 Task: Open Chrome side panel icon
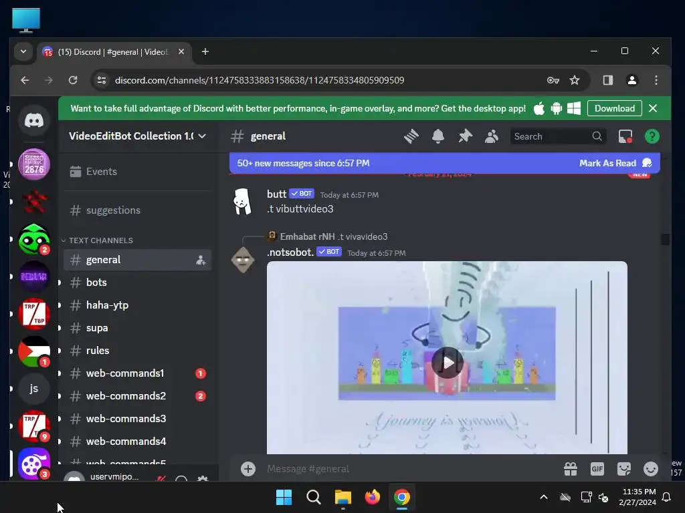pyautogui.click(x=607, y=80)
